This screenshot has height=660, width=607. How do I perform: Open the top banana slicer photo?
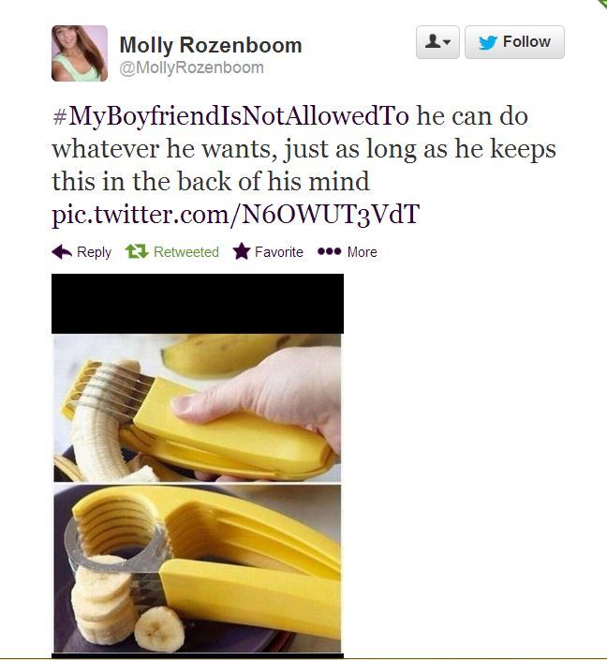coord(198,408)
